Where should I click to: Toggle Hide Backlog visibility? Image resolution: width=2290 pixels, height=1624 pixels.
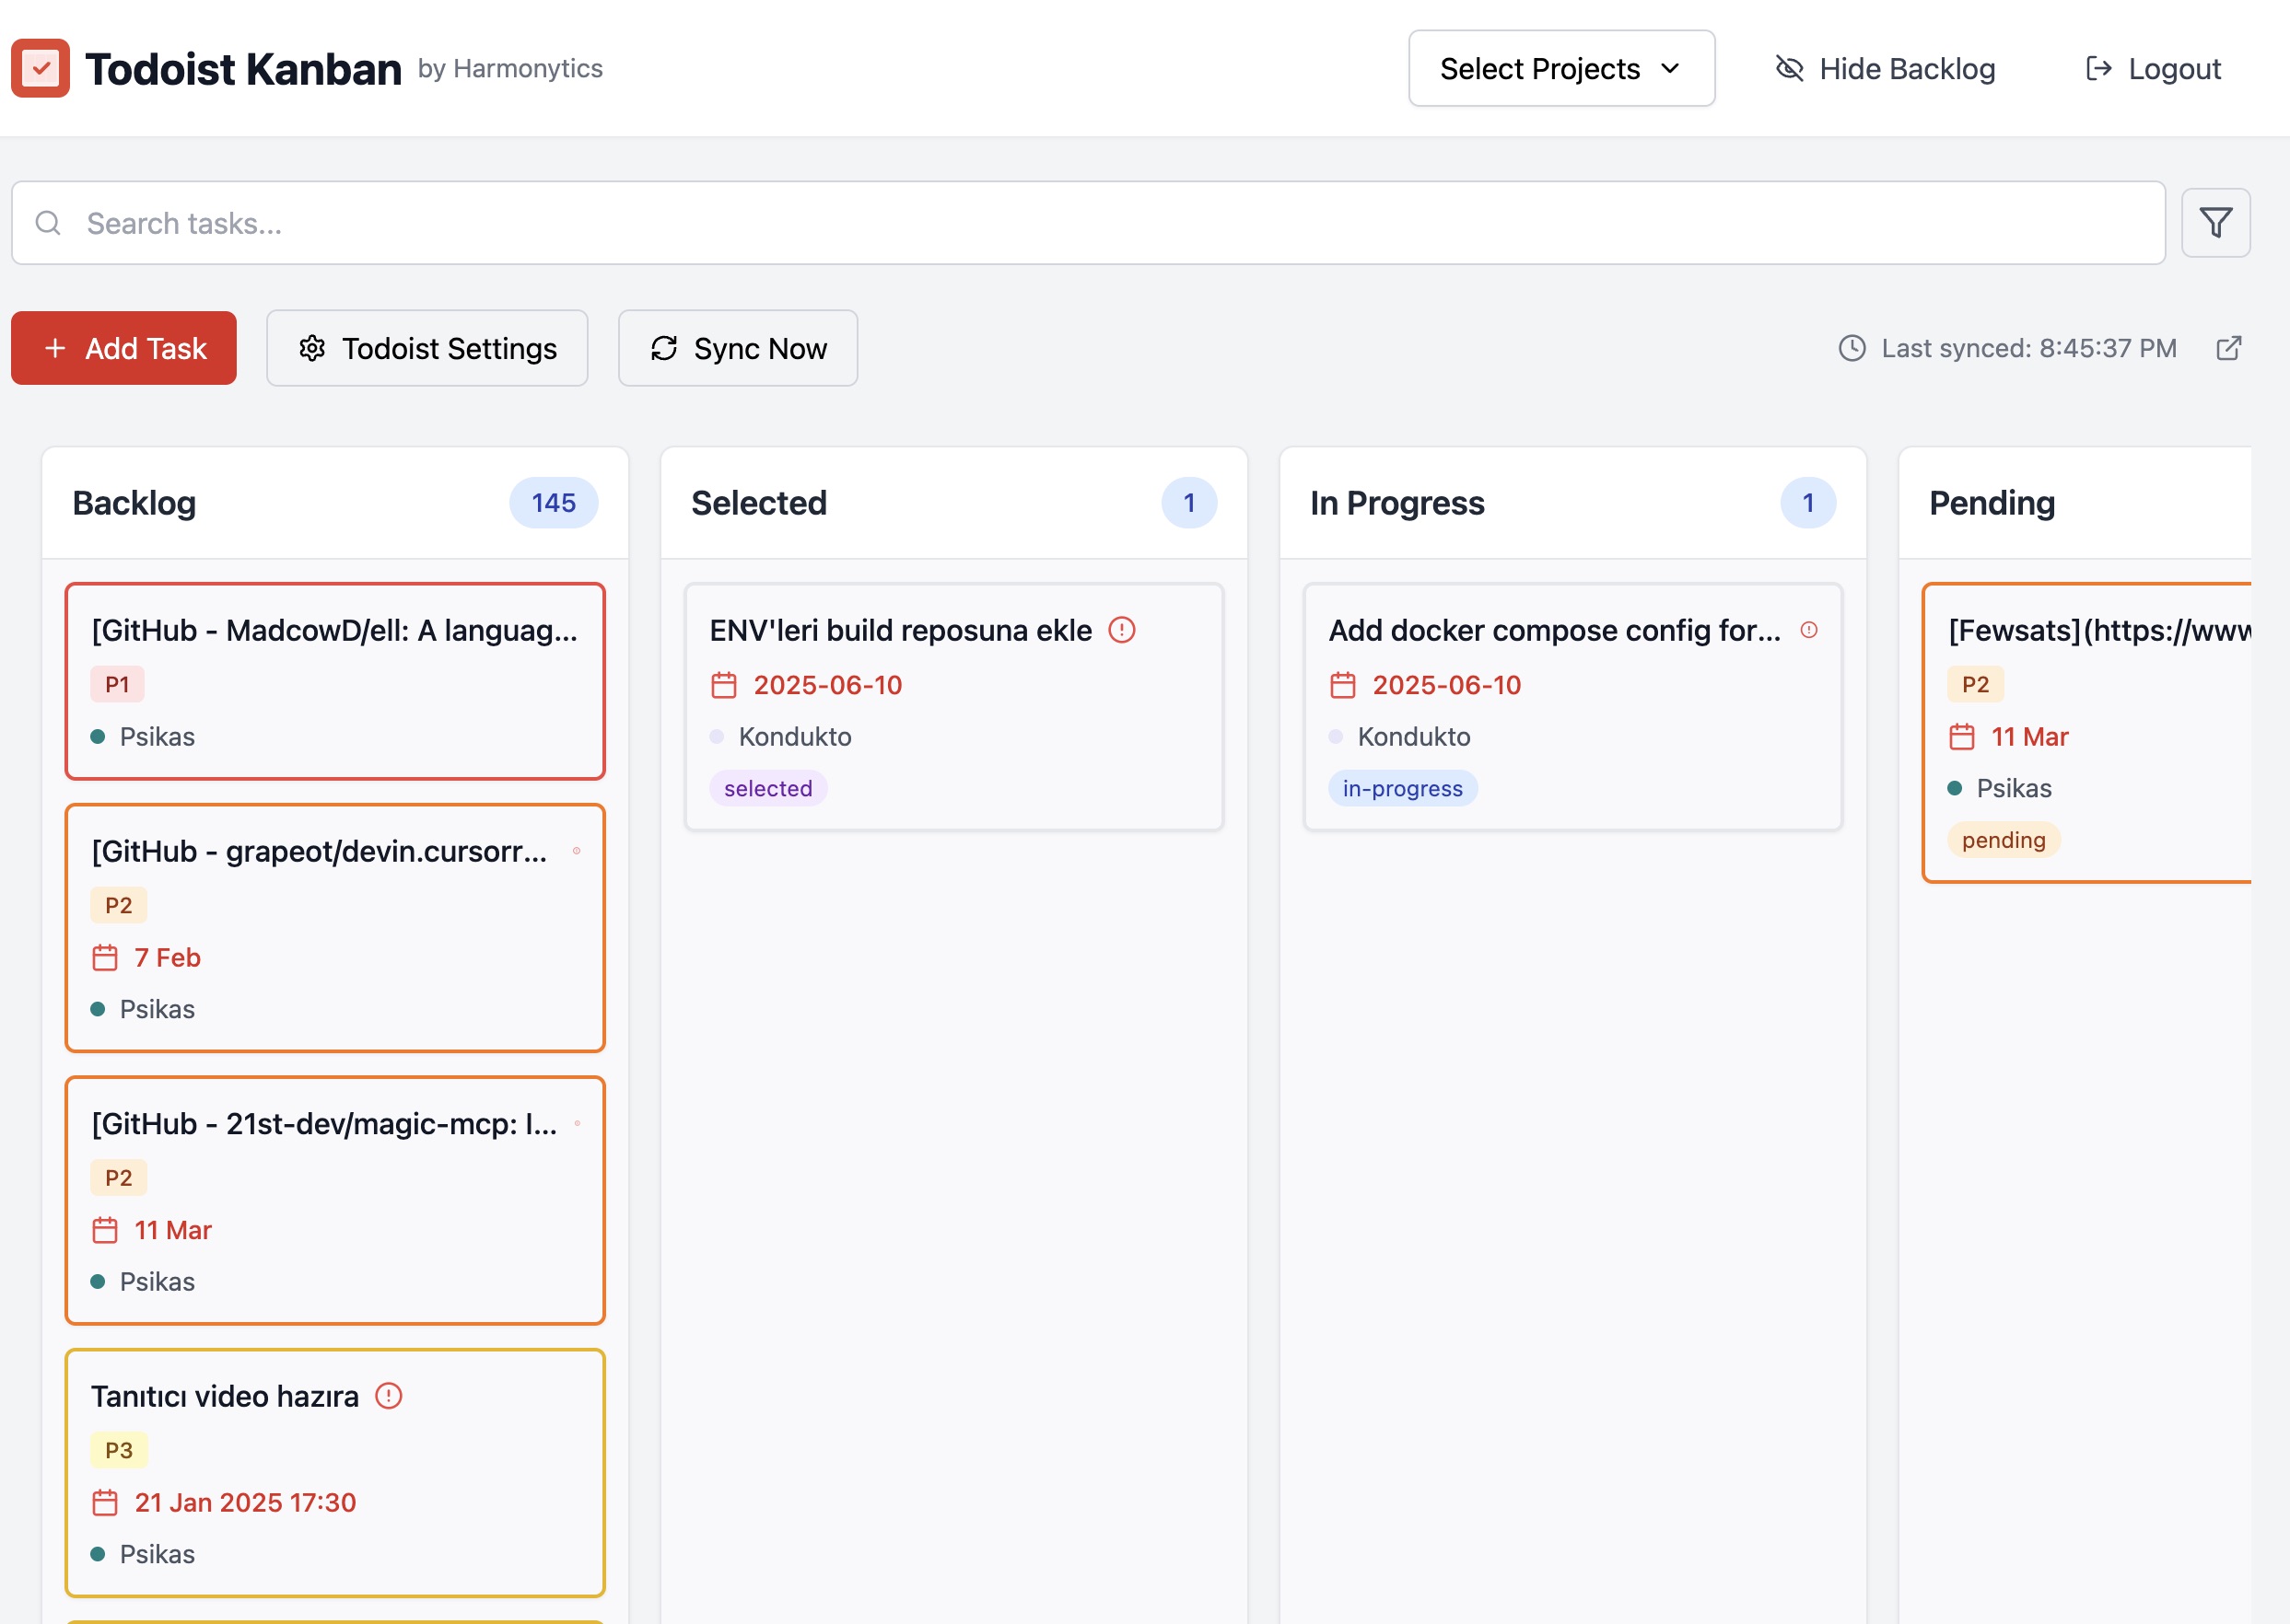1885,68
